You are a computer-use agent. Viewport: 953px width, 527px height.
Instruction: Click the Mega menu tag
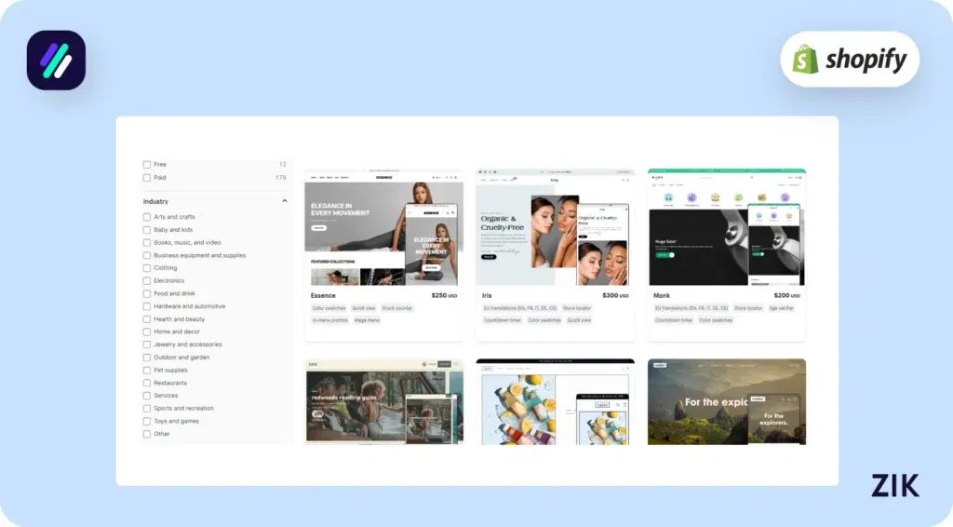367,320
